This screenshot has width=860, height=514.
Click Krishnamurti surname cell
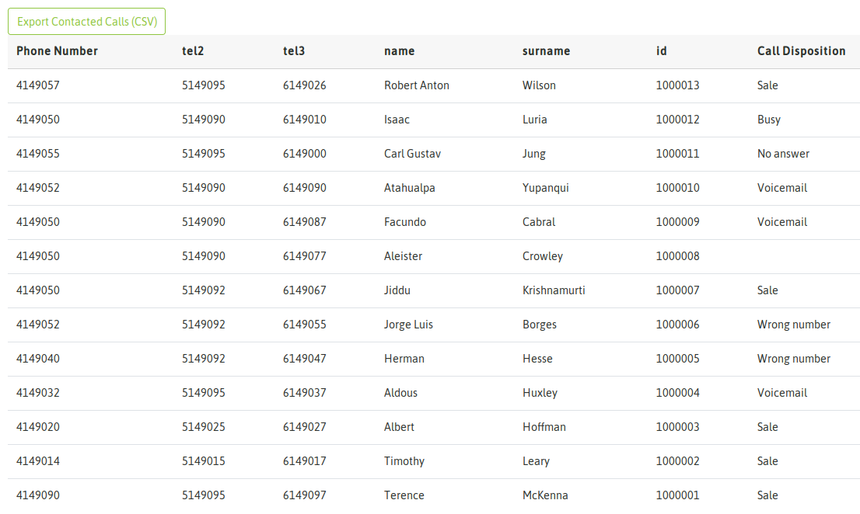554,290
